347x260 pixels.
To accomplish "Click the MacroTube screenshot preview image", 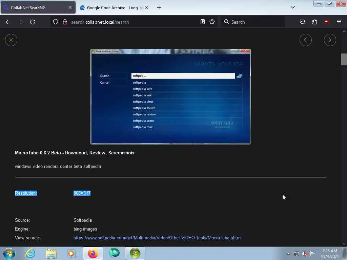I will [x=171, y=96].
